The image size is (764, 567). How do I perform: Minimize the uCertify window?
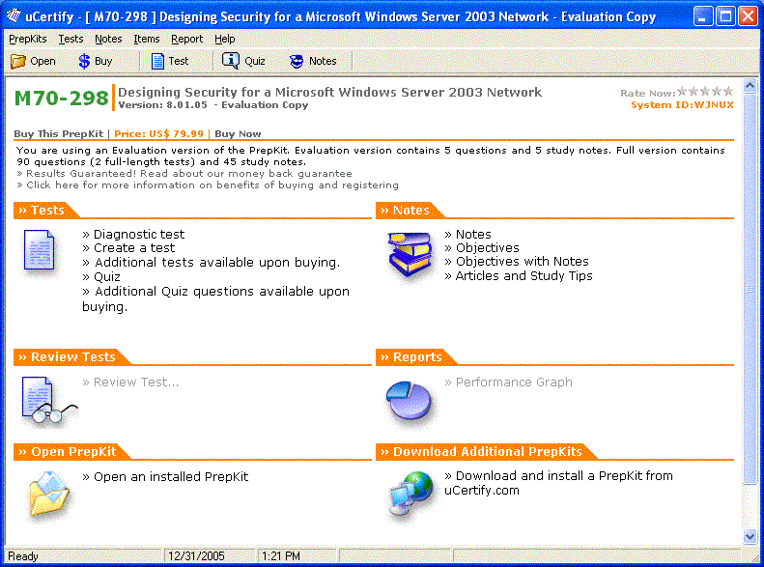coord(702,16)
